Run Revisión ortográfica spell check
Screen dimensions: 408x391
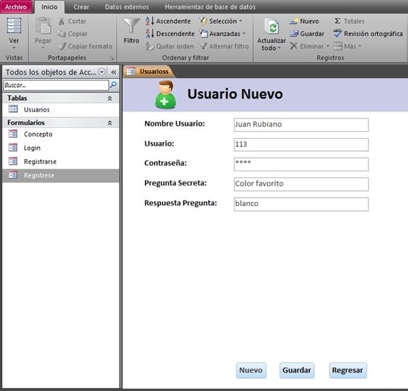click(368, 33)
